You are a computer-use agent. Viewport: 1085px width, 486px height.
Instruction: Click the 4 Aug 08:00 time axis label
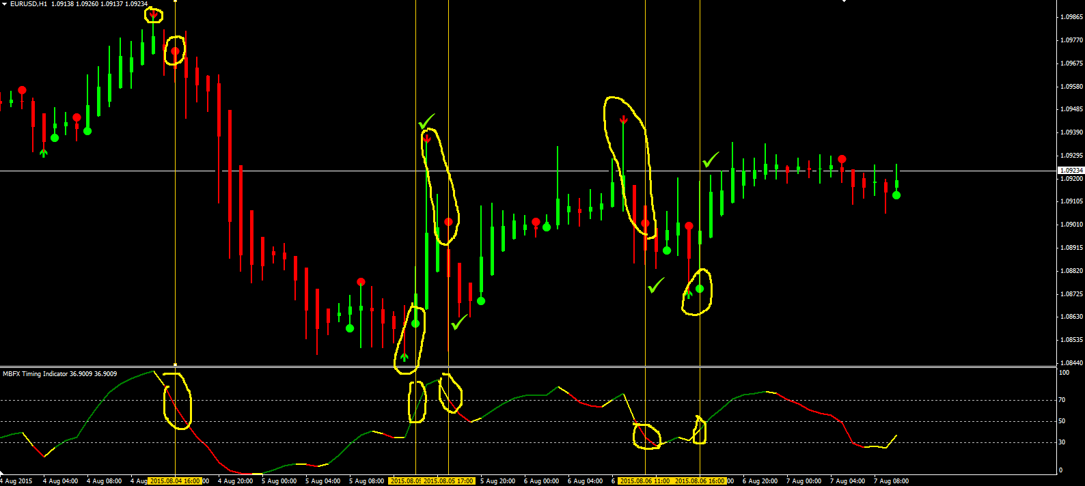click(x=104, y=481)
